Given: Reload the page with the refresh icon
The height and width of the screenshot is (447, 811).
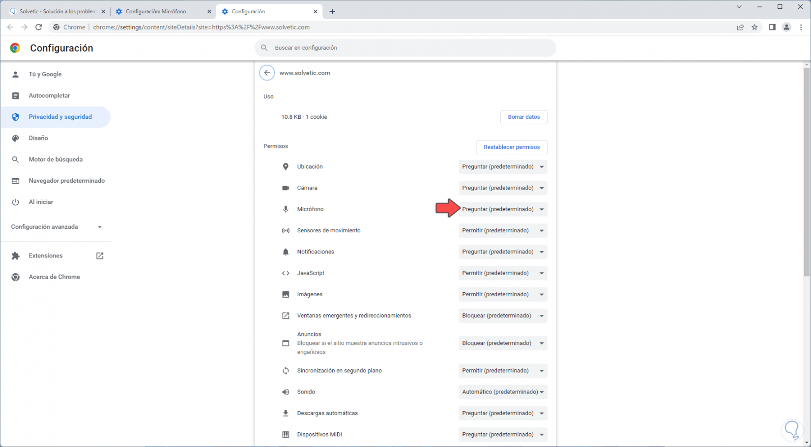Looking at the screenshot, I should pyautogui.click(x=39, y=28).
